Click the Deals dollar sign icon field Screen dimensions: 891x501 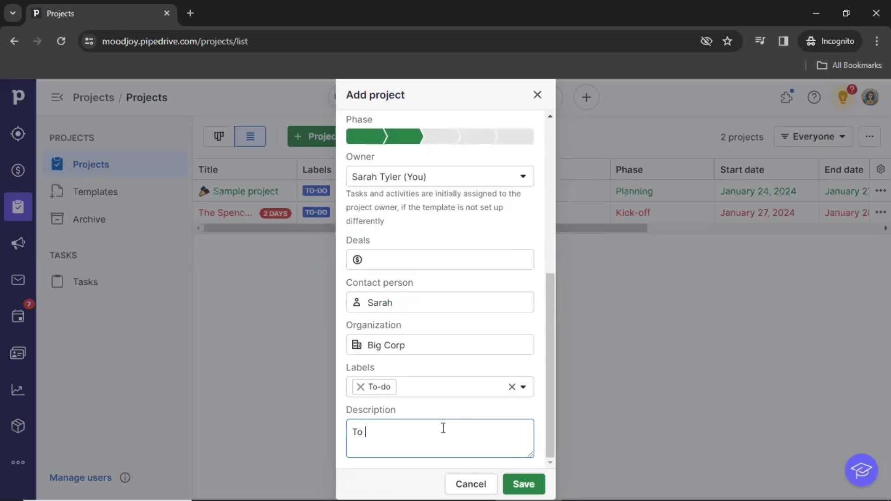tap(357, 259)
